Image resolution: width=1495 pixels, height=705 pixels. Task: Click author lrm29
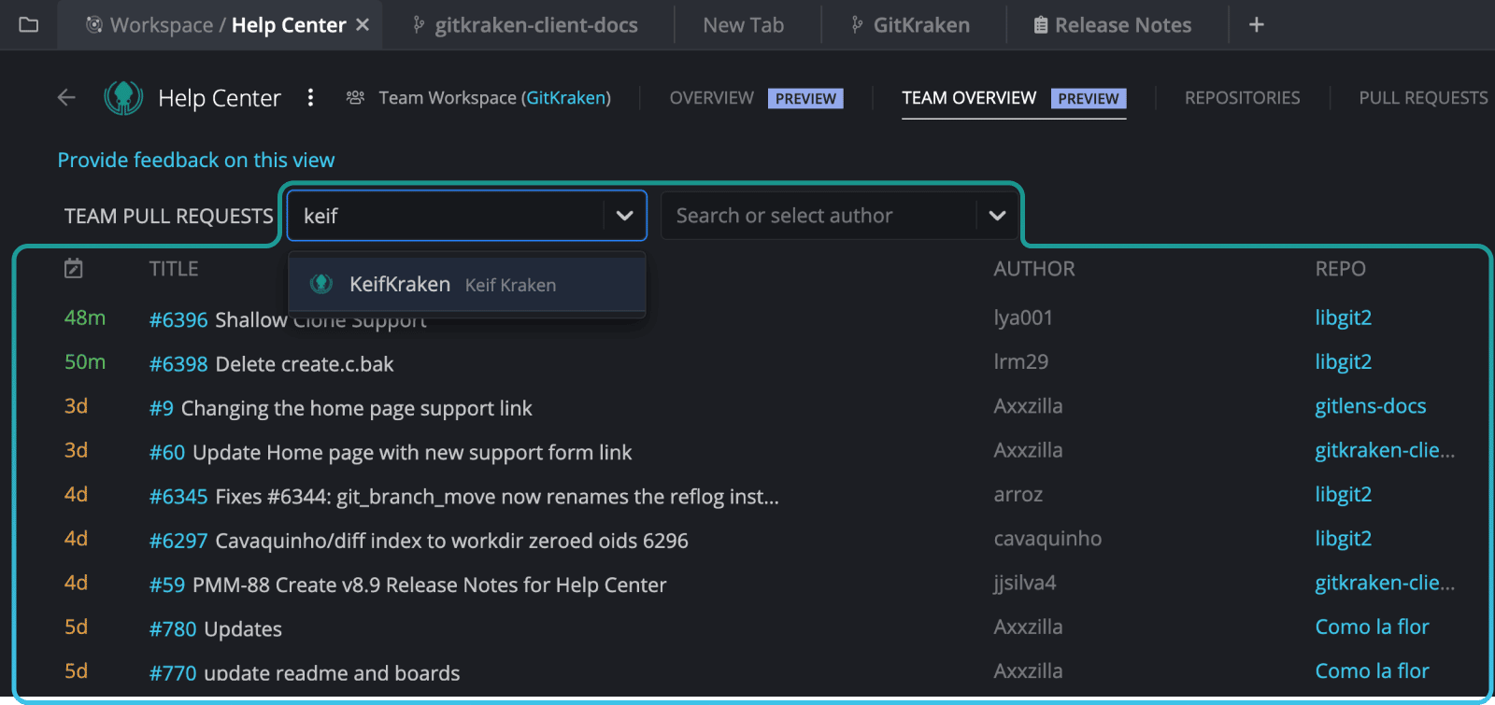(1021, 361)
